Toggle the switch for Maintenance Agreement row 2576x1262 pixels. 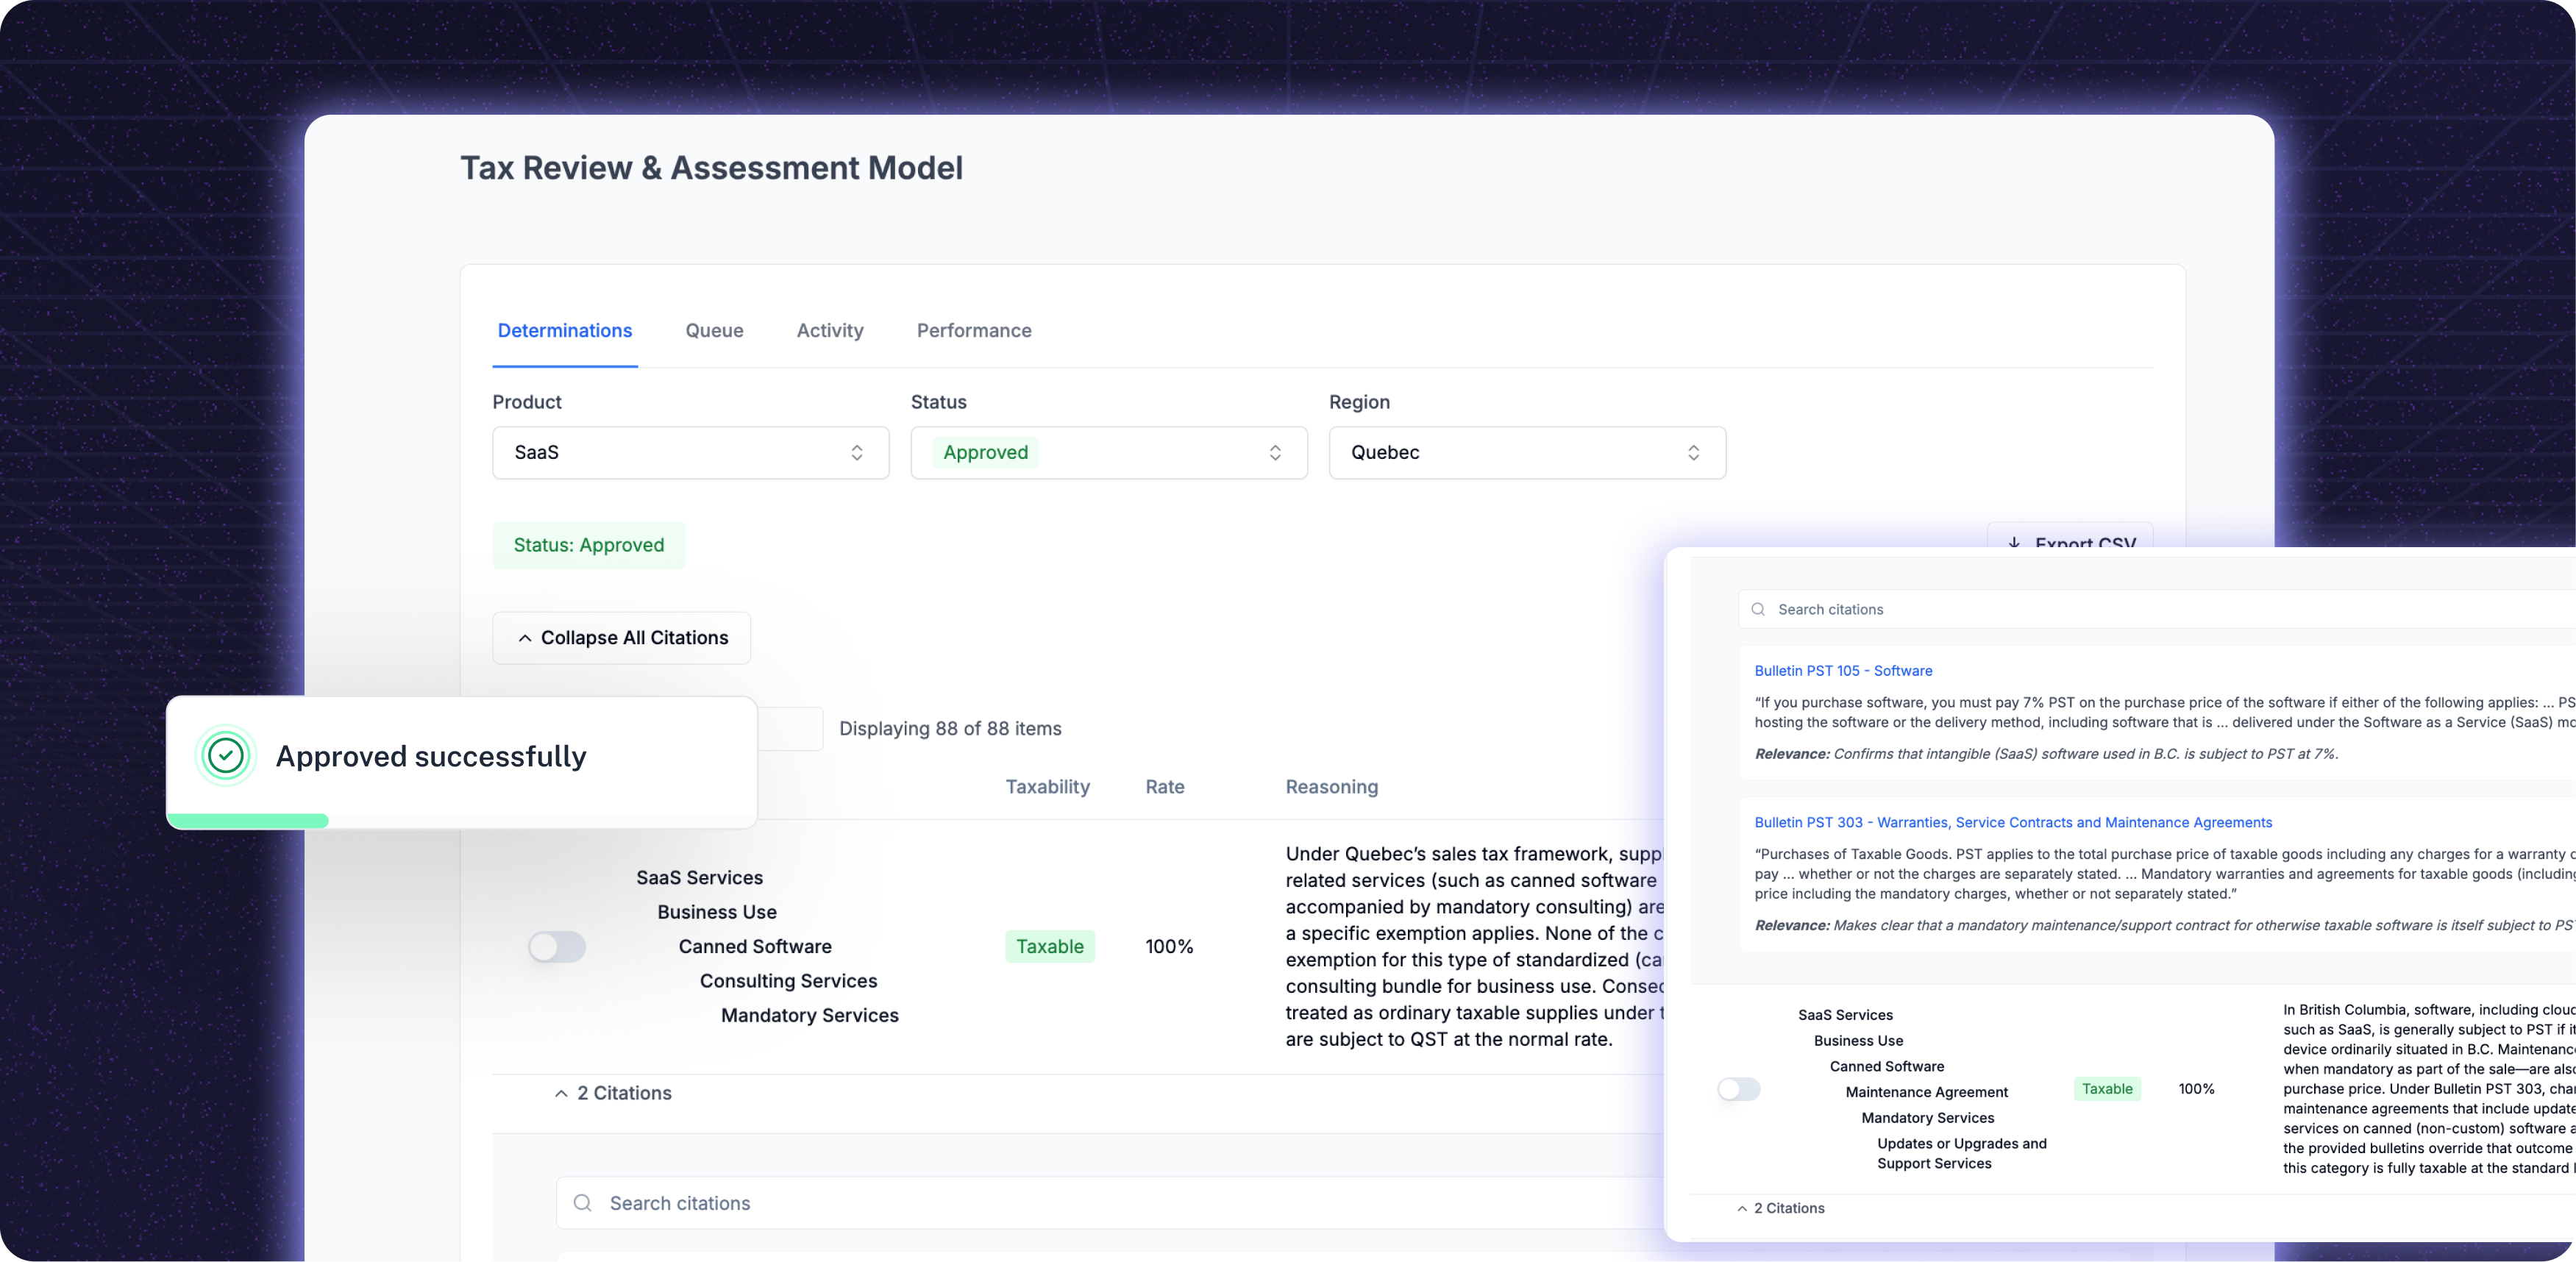1739,1089
